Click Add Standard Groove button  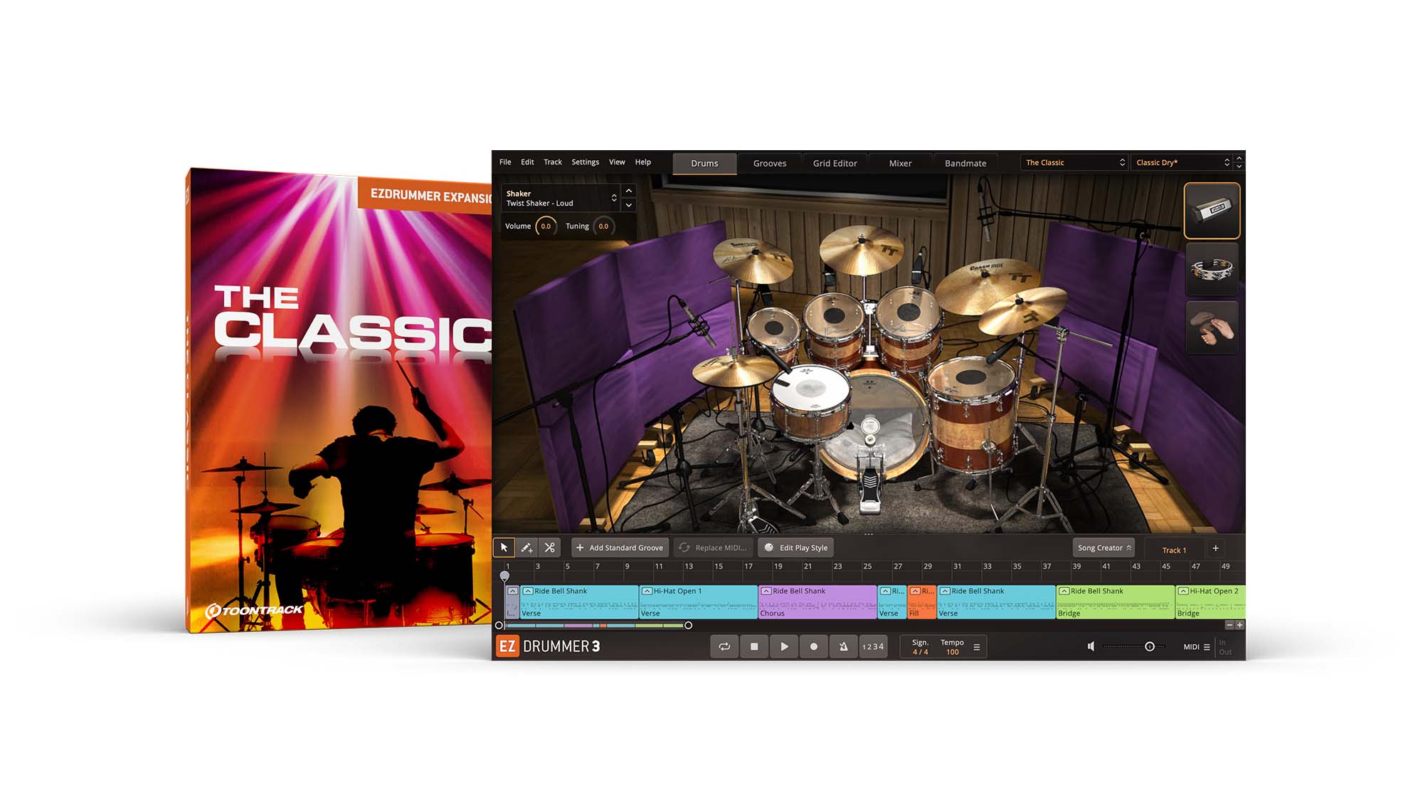click(x=620, y=547)
